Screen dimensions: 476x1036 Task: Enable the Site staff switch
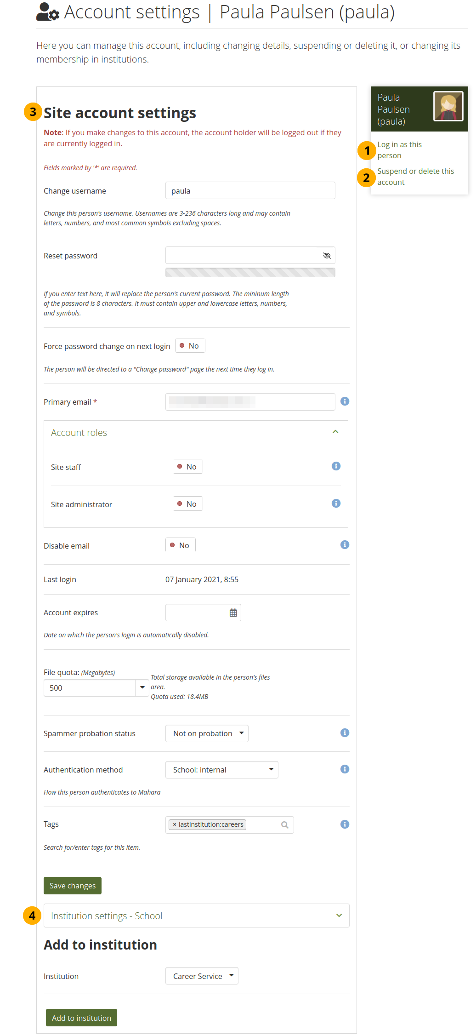(187, 467)
